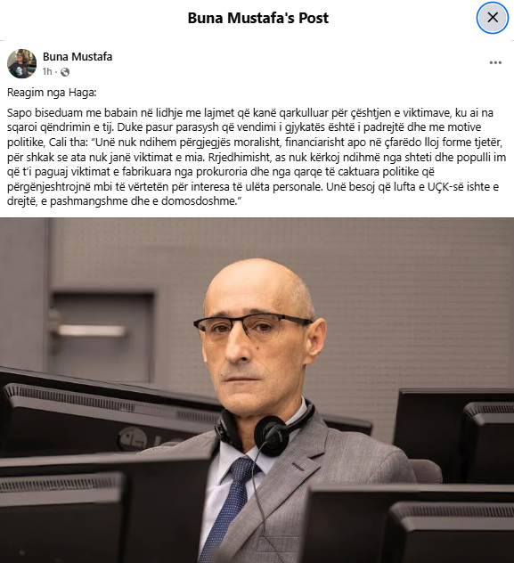The width and height of the screenshot is (514, 563).
Task: Open Buna Mustafa's profile picture
Action: pos(22,63)
